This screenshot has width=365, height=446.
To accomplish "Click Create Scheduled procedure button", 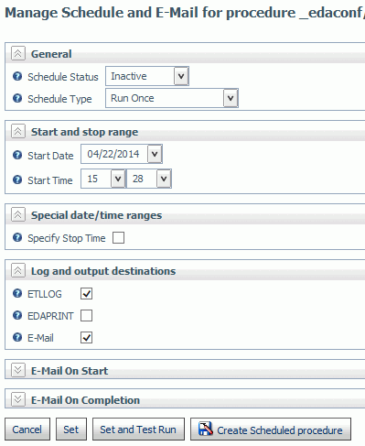I will point(271,430).
